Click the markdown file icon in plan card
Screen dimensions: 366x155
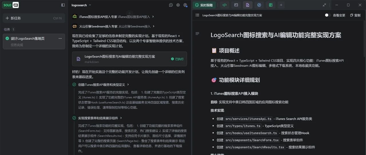(x=78, y=59)
